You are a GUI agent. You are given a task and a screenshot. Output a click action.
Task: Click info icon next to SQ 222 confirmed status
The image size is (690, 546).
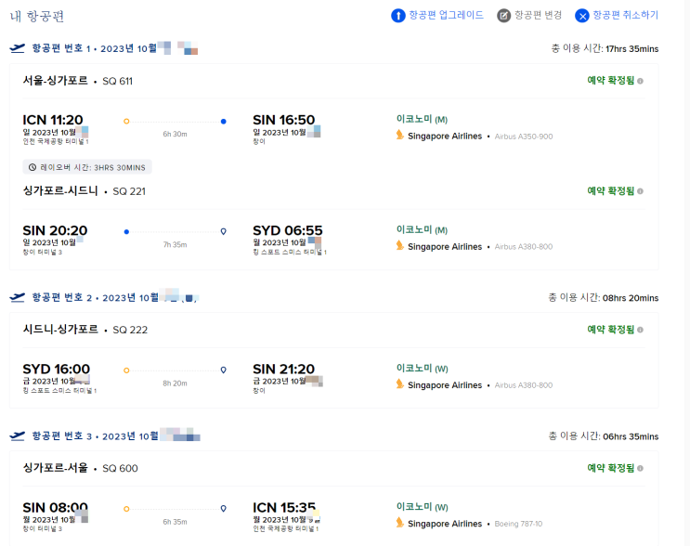tap(641, 330)
